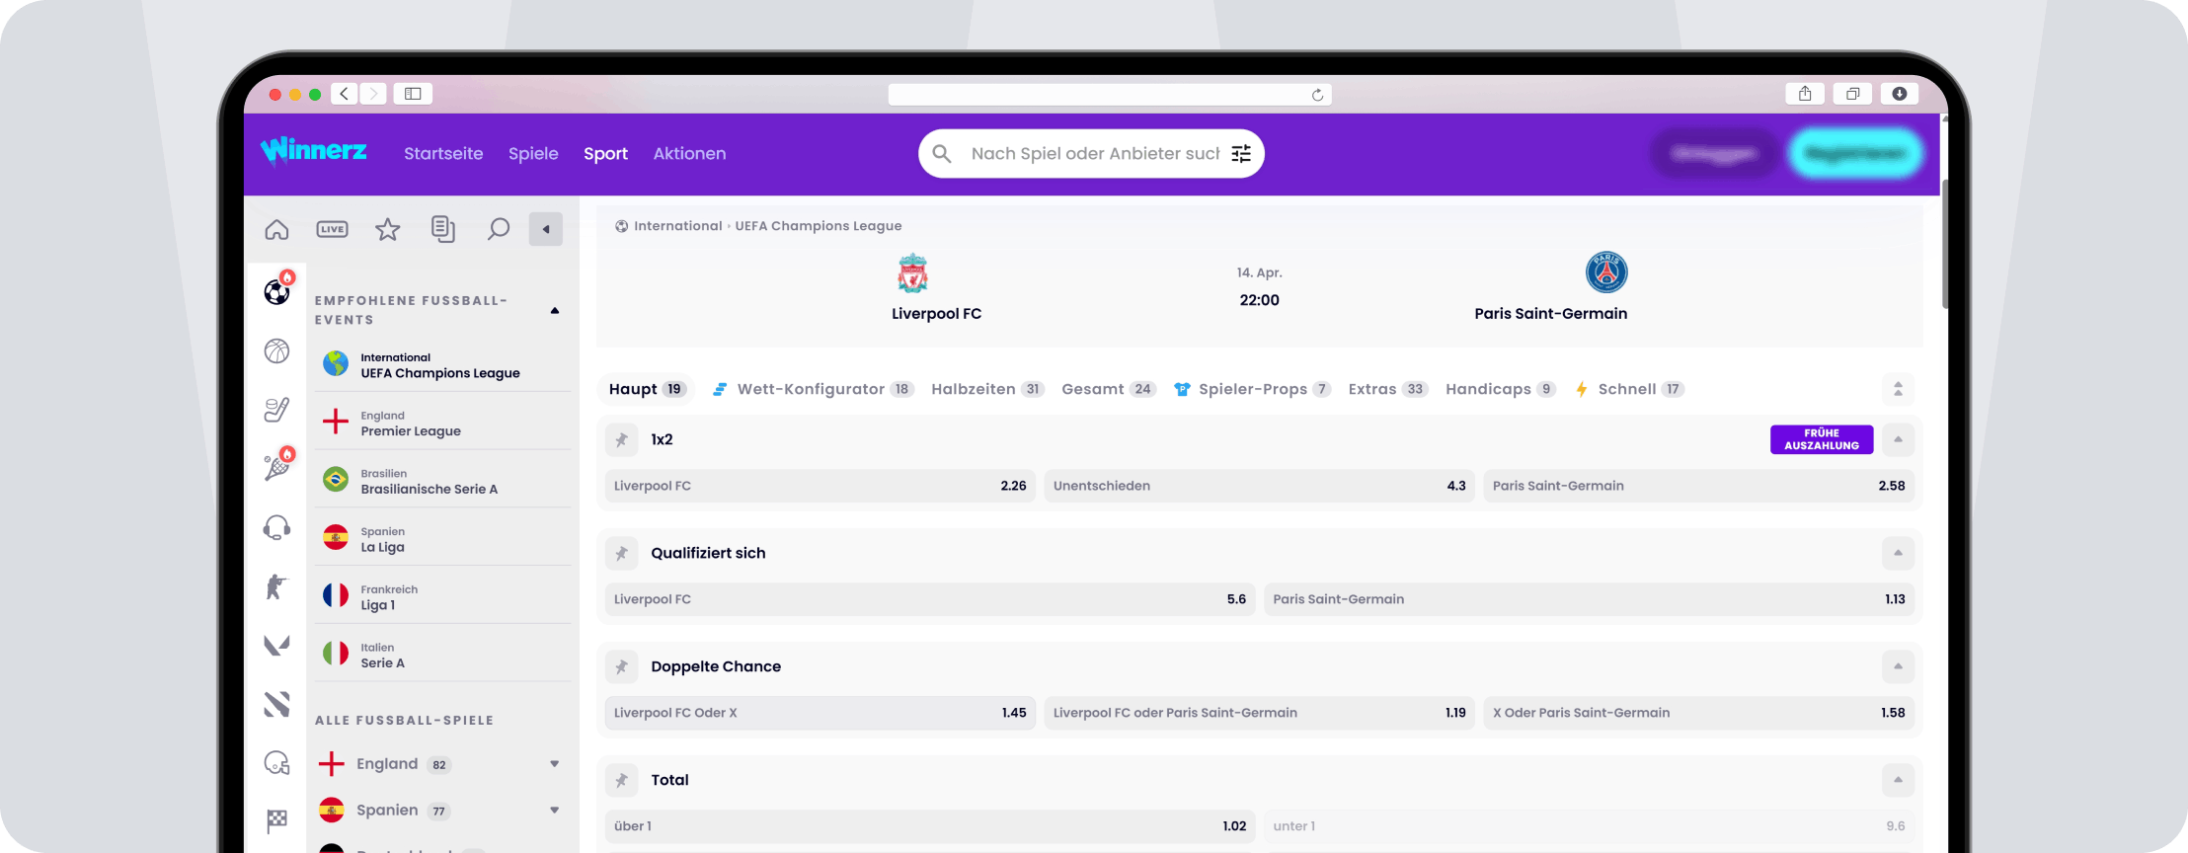Click the browser share icon
Viewport: 2188px width, 853px height.
(x=1805, y=94)
